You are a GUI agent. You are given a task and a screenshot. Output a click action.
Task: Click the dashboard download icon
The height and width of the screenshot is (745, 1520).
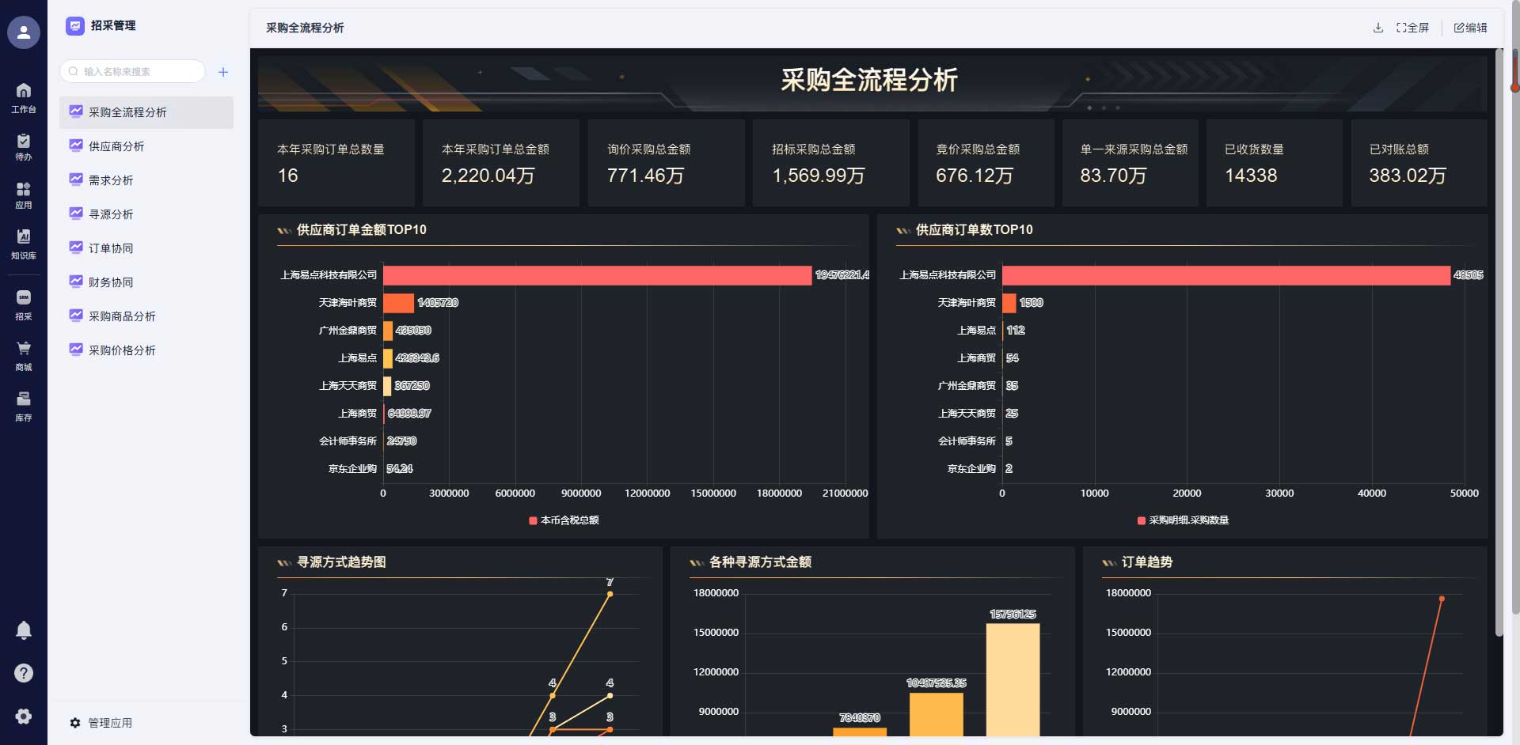click(x=1377, y=28)
